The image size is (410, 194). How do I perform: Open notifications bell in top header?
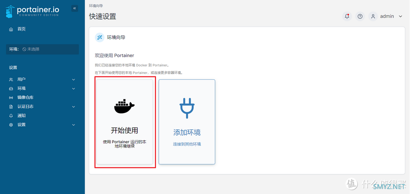click(347, 16)
